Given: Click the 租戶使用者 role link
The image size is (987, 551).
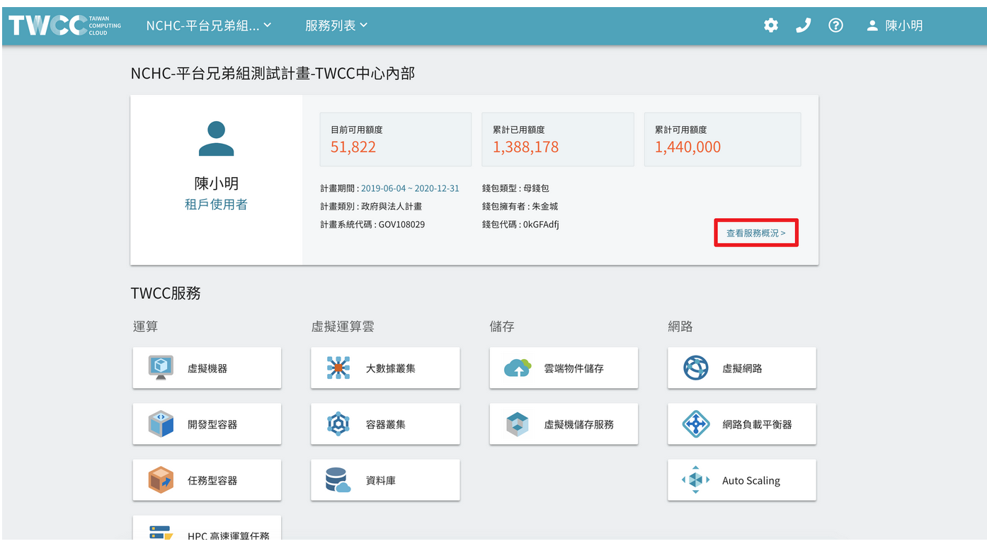Looking at the screenshot, I should [216, 205].
